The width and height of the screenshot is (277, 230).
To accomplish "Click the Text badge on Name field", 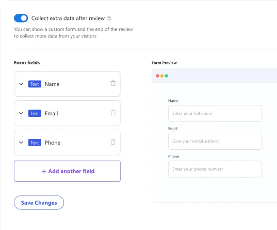I will click(x=35, y=84).
